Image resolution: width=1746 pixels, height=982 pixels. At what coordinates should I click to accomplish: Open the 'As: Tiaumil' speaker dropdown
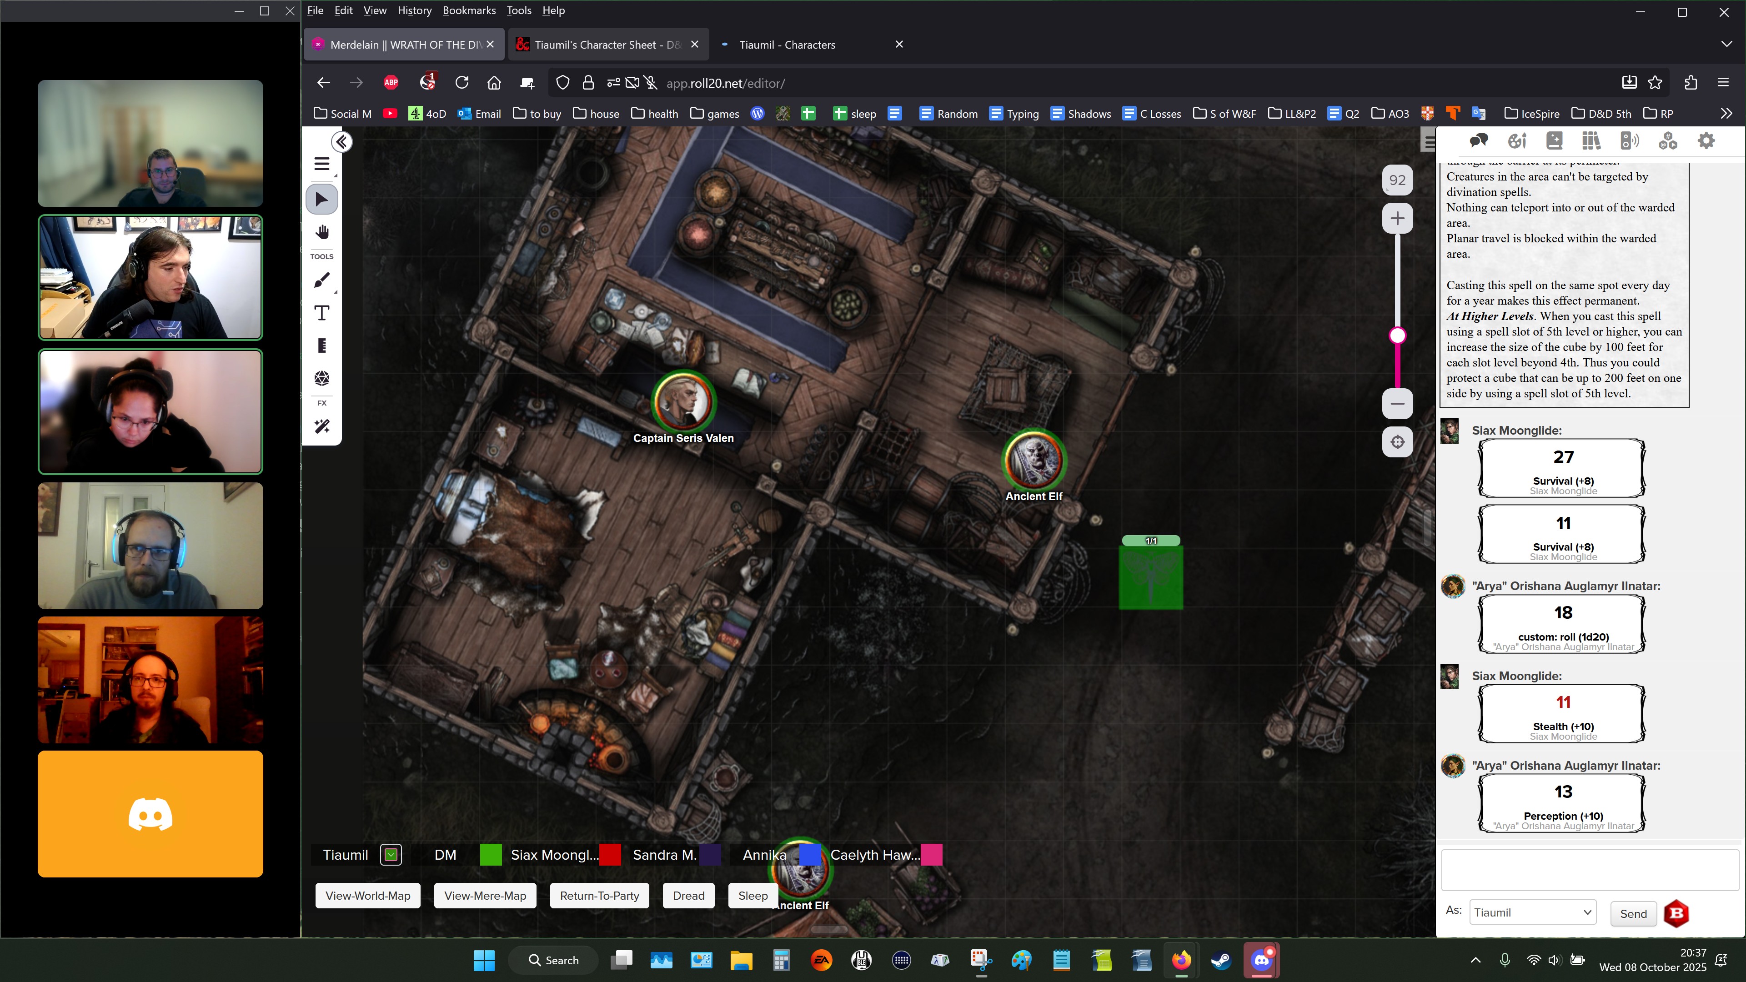[x=1532, y=913]
